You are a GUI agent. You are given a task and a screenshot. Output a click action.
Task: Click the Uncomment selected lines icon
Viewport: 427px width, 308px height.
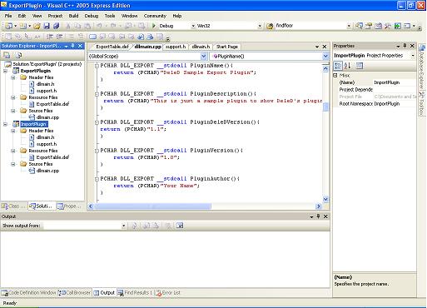[81, 37]
